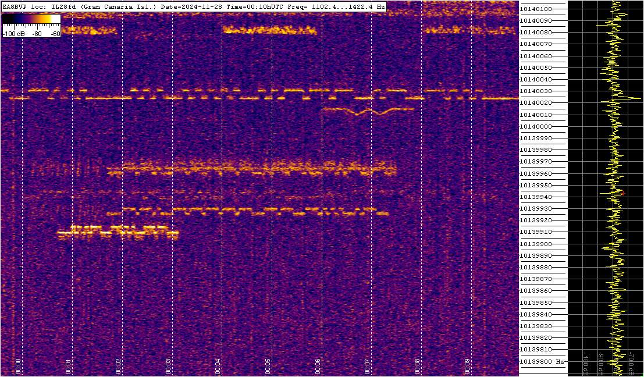Click the 10140060 frequency label
Screen dimensions: 644x377
[536, 56]
